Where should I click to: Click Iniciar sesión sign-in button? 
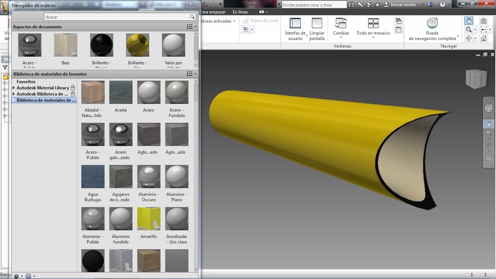tap(400, 5)
